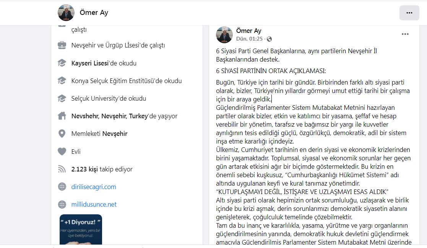Click the globe icon beside millidusunce.net
This screenshot has height=248, width=427.
point(62,204)
